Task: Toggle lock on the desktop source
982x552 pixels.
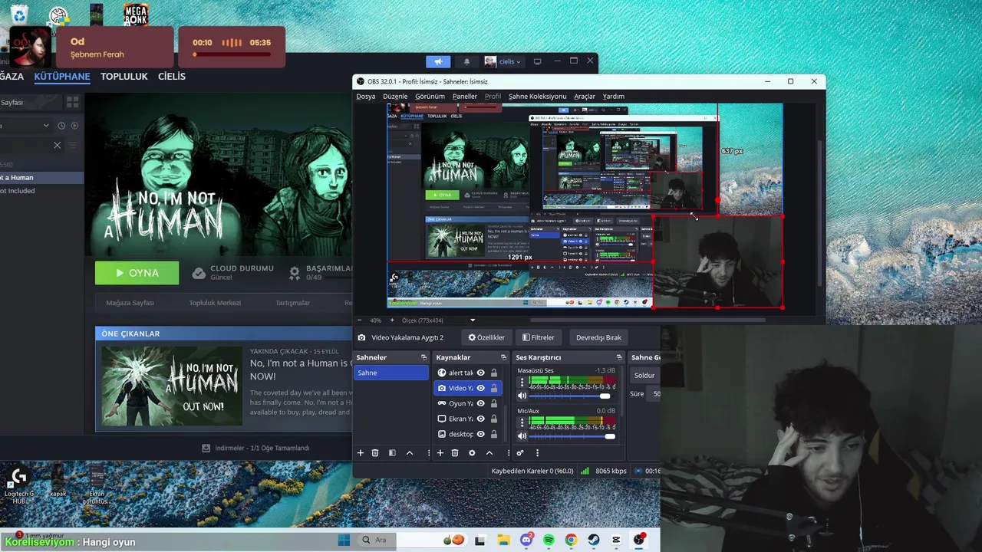Action: point(494,434)
